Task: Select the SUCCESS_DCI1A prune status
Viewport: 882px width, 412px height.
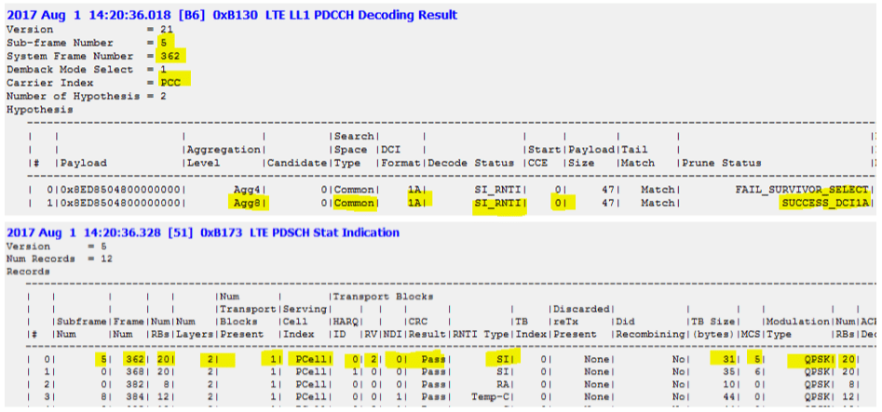Action: coord(824,203)
